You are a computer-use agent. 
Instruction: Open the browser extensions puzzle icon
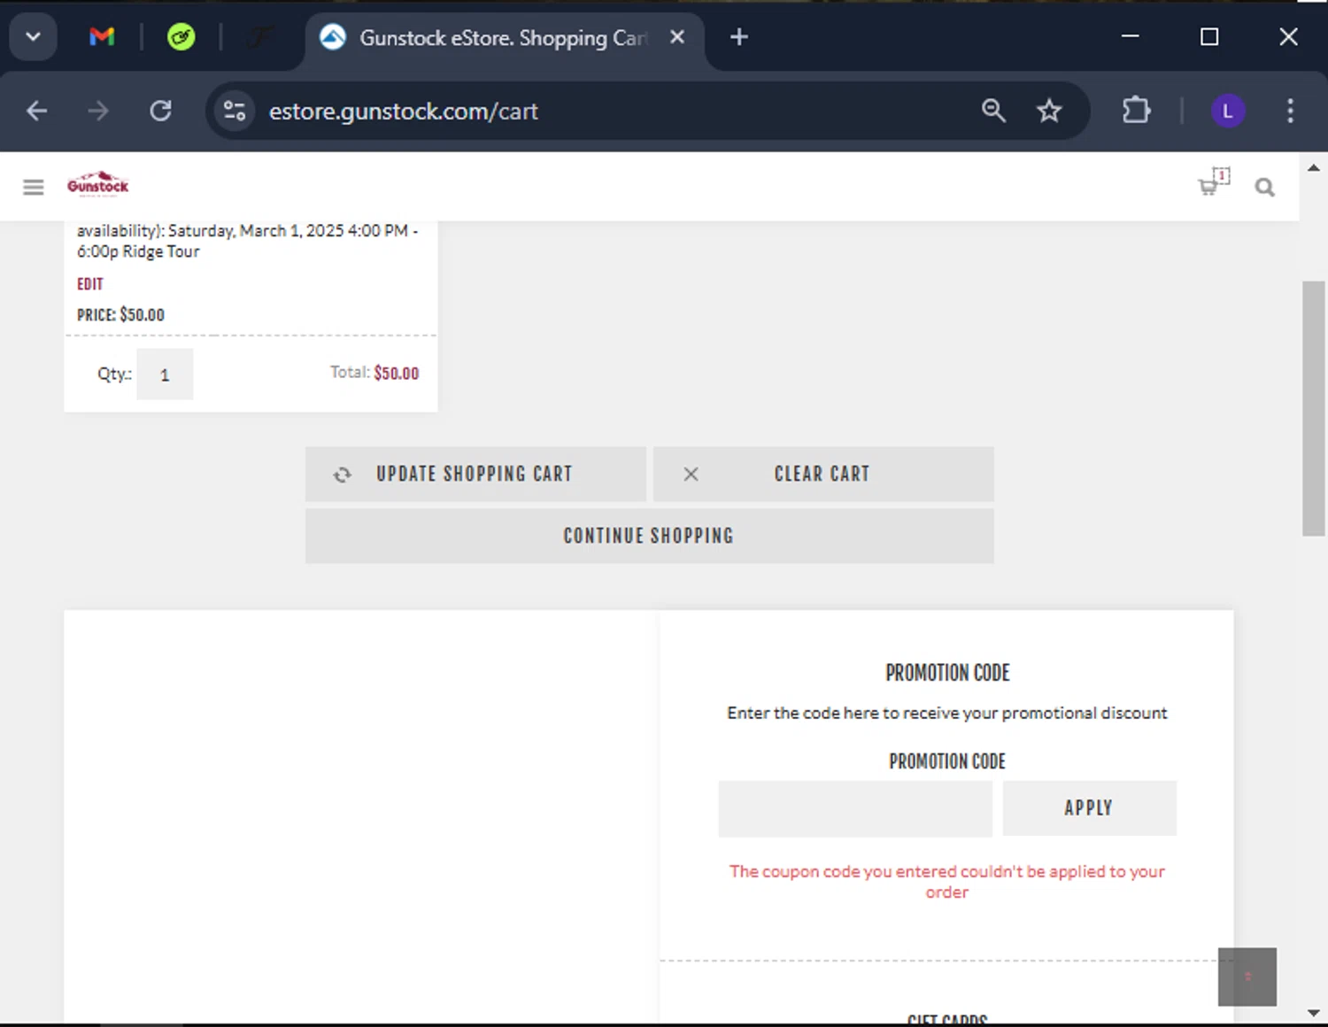[x=1136, y=111]
